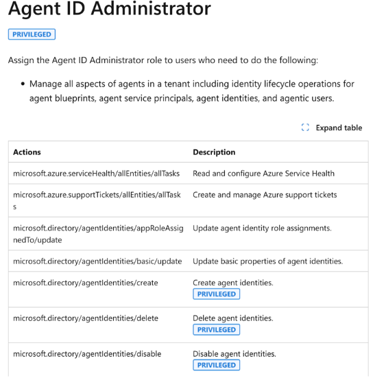Select the microsoft.azure.serviceHealth/allEntities/allTasks action
The image size is (373, 378).
pyautogui.click(x=97, y=174)
